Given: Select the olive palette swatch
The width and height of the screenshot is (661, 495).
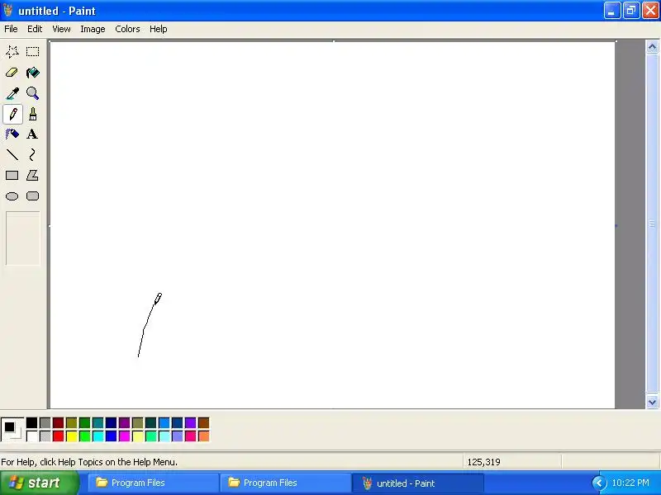Looking at the screenshot, I should coord(72,422).
